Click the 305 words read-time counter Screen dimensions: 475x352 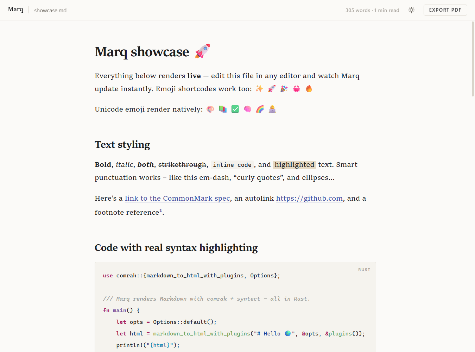[x=372, y=10]
